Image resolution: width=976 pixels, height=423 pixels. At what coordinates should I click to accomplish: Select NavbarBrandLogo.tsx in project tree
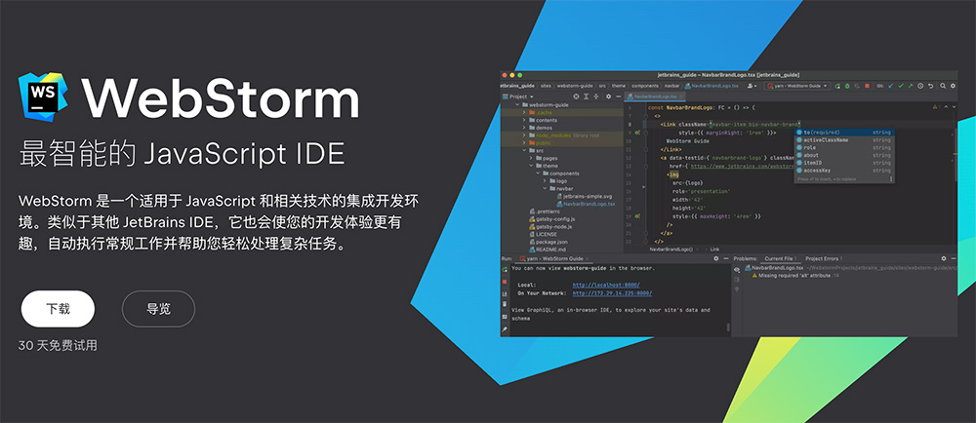click(585, 204)
